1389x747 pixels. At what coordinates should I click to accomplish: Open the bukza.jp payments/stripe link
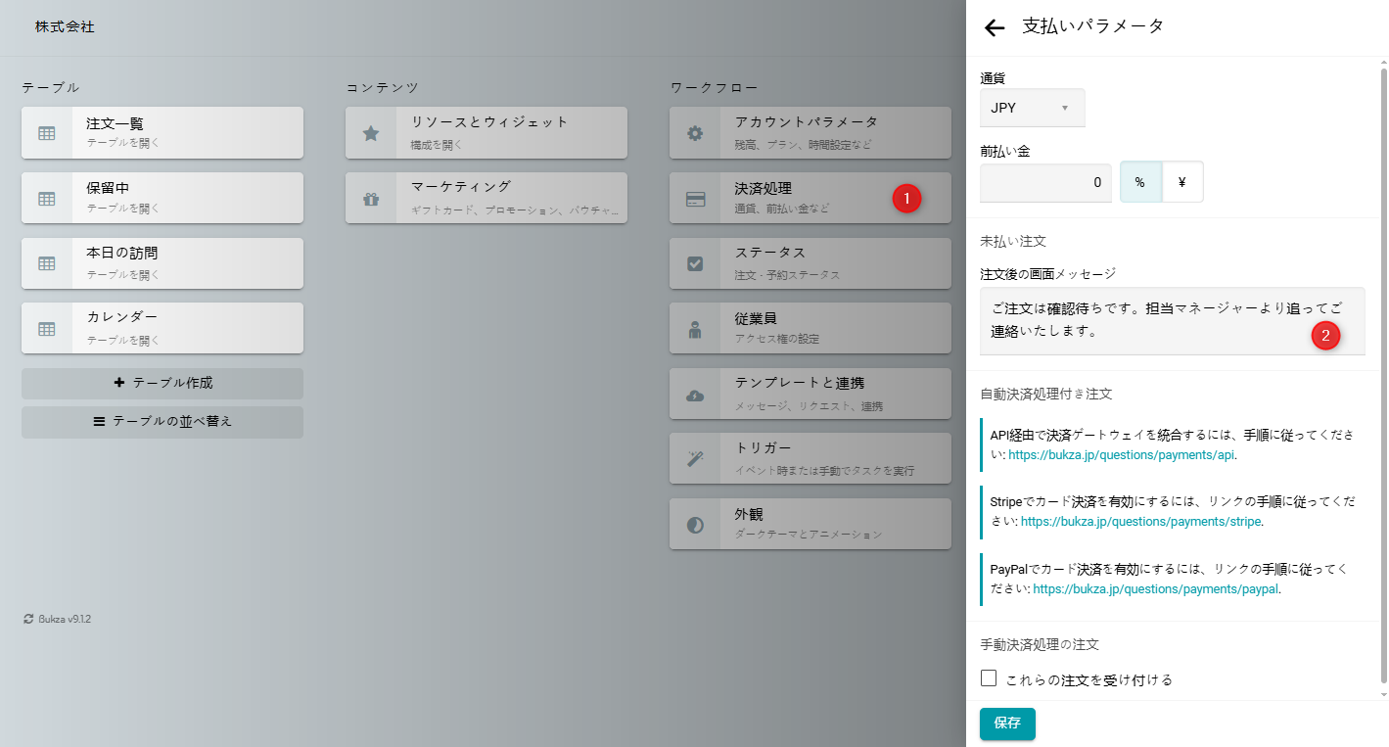(x=1140, y=522)
